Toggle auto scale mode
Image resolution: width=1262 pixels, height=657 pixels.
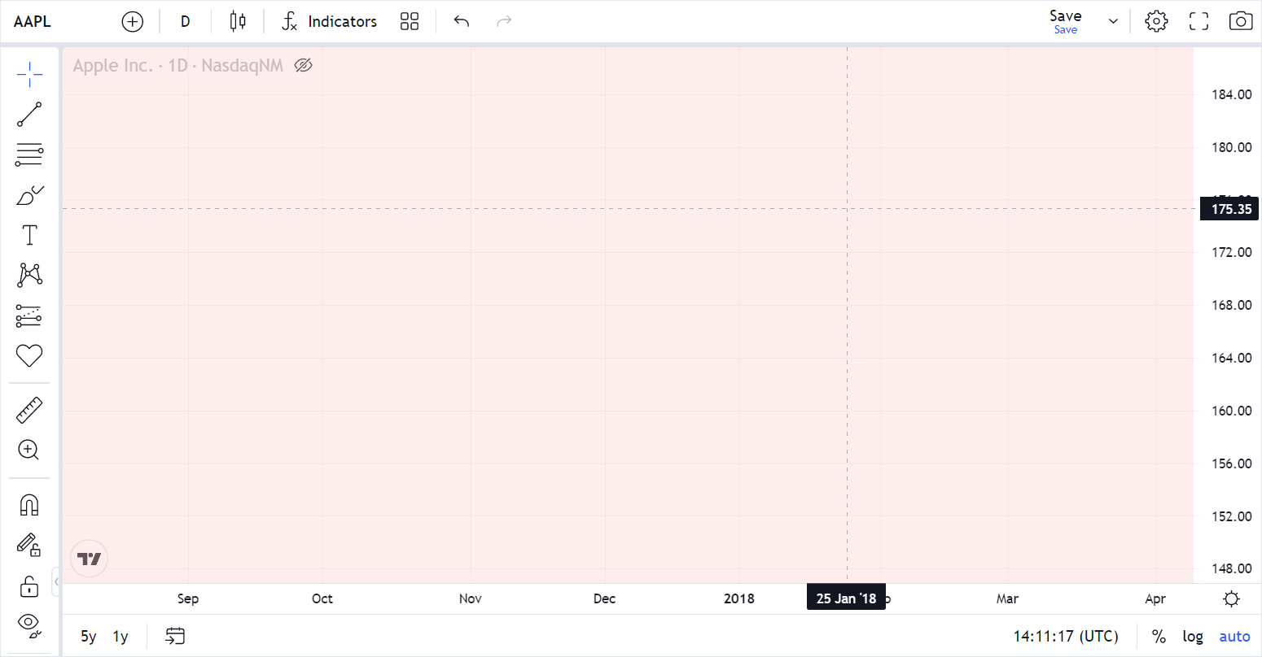(1234, 637)
